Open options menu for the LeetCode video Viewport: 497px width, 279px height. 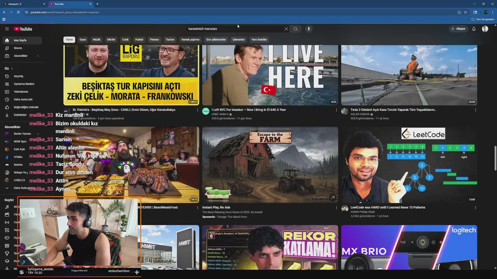(x=475, y=208)
